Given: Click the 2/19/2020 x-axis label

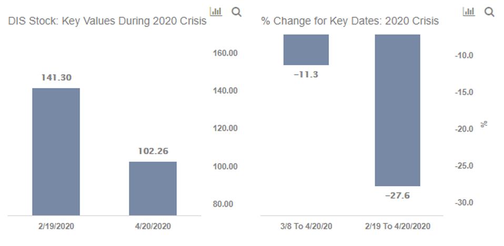Looking at the screenshot, I should coord(56,227).
